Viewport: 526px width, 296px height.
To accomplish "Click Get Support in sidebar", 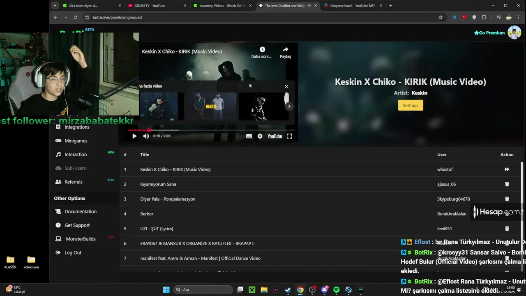I will (77, 225).
